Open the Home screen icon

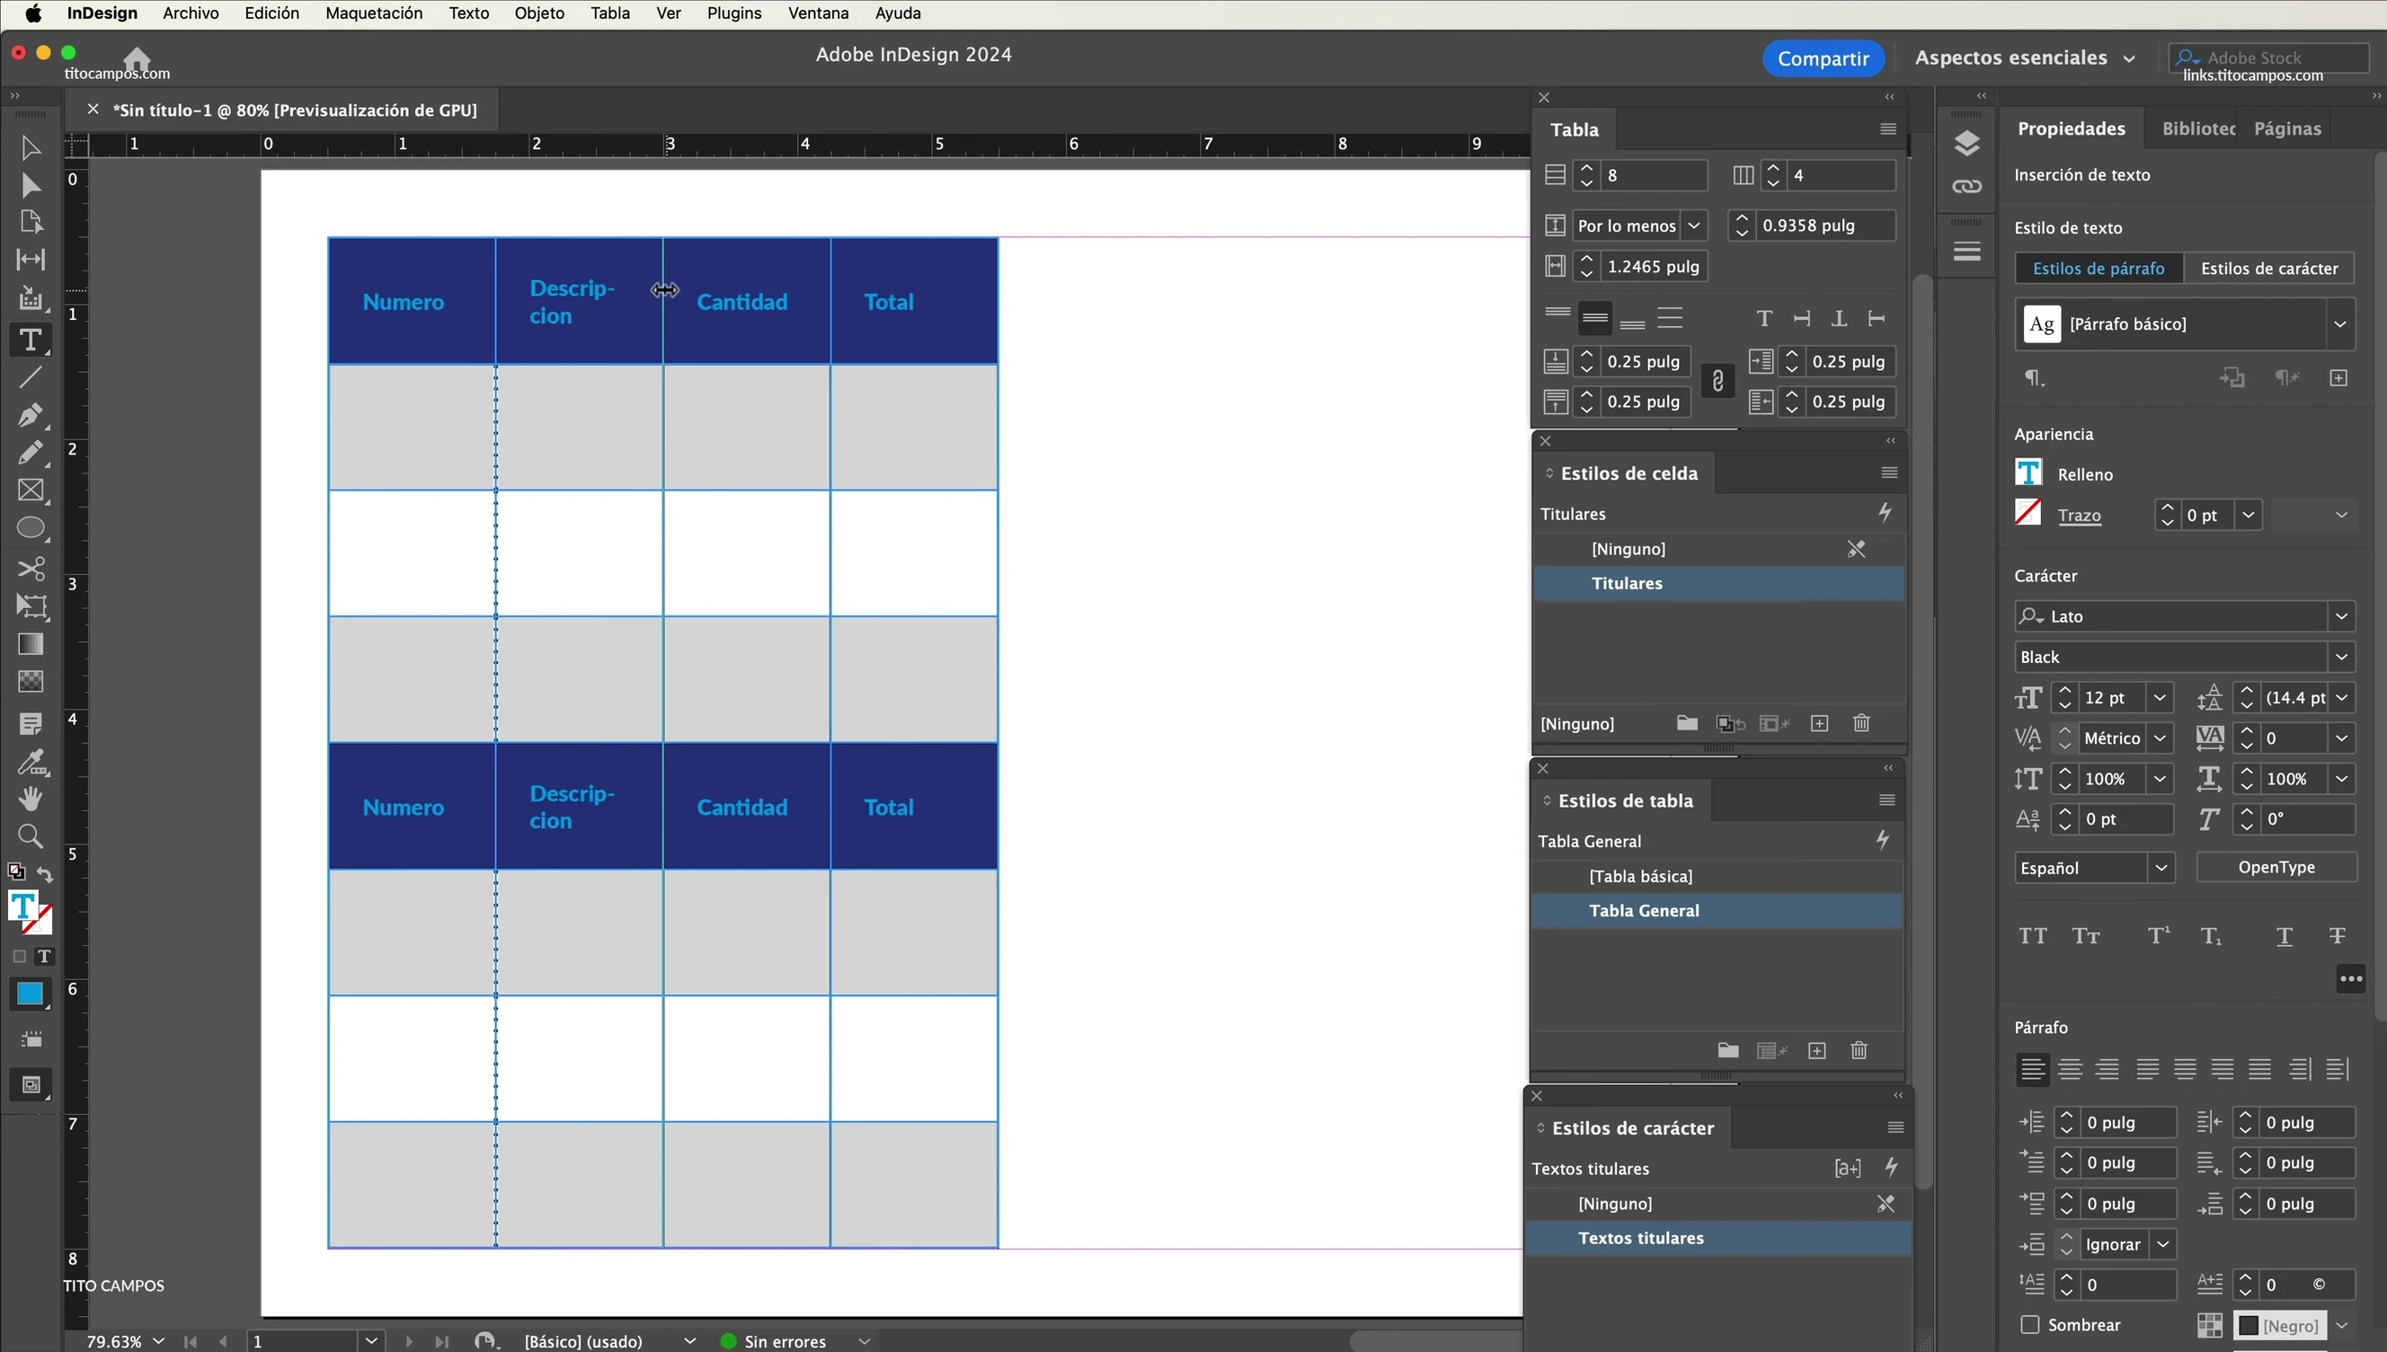(x=138, y=57)
